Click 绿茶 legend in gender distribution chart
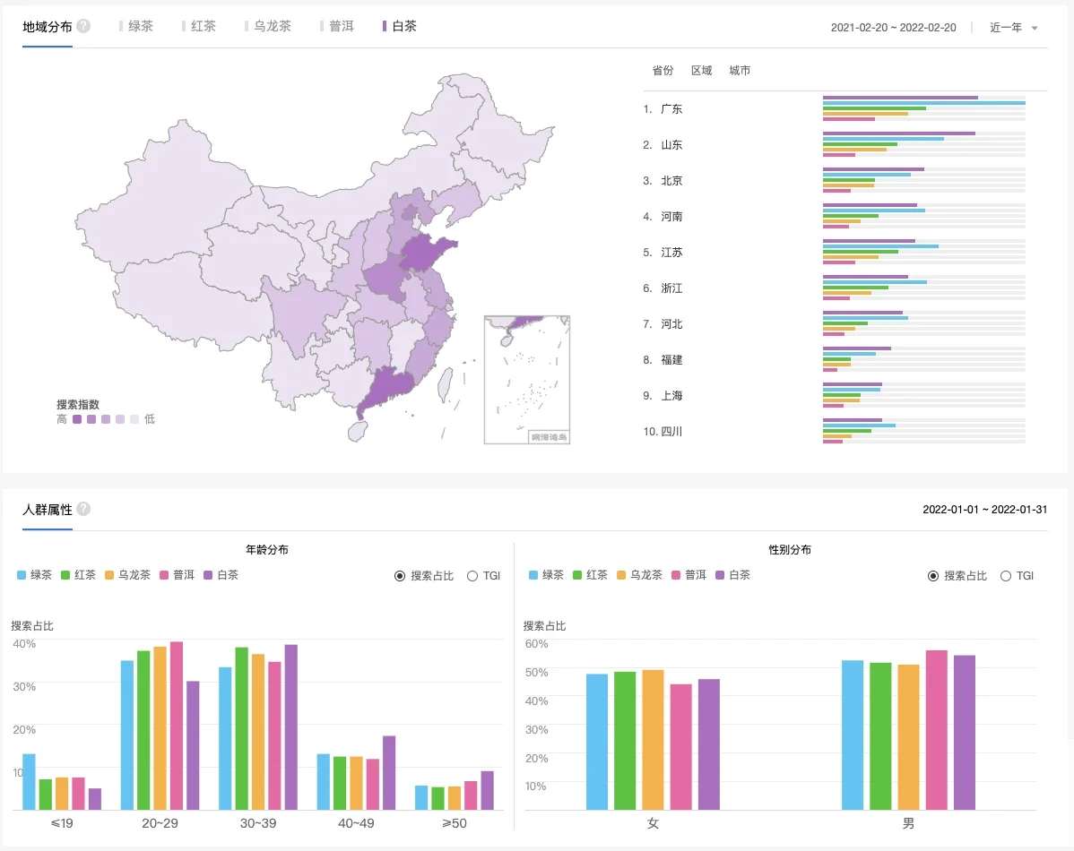Viewport: 1074px width, 851px height. [x=546, y=575]
